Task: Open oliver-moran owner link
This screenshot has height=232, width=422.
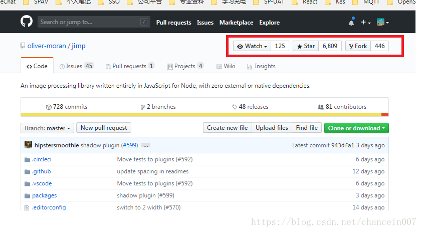Action: [47, 46]
